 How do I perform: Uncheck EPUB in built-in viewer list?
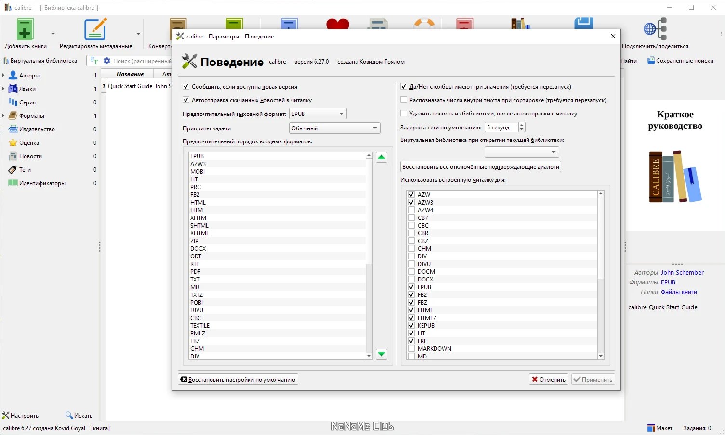tap(411, 287)
